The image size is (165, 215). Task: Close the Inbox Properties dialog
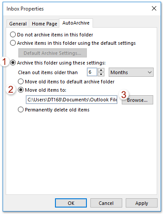click(154, 8)
